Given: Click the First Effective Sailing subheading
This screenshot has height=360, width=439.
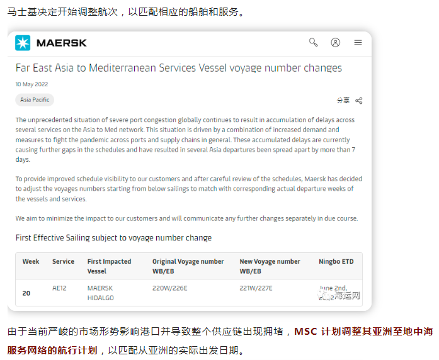Looking at the screenshot, I should click(113, 238).
